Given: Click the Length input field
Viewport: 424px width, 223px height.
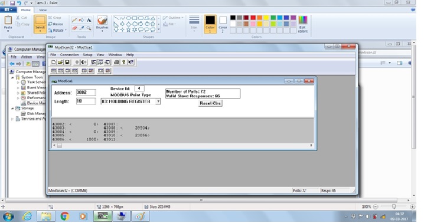Looking at the screenshot, I should click(x=86, y=101).
